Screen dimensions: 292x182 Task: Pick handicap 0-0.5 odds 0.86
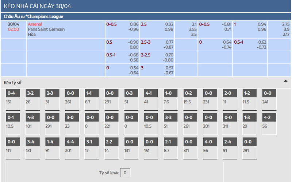[134, 24]
